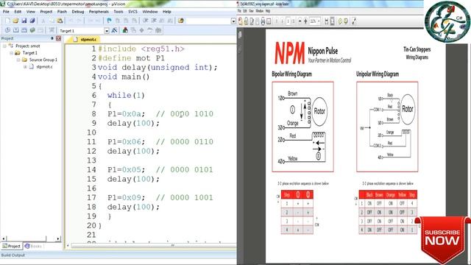This screenshot has width=471, height=265.
Task: Click the Rebuild all target files icon
Action: pos(24,30)
